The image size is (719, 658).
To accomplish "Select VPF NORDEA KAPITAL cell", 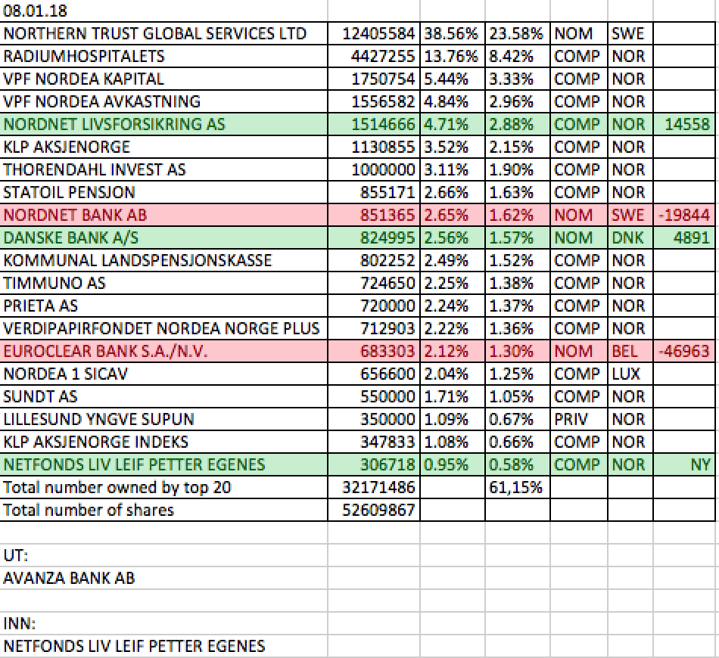I will [163, 79].
